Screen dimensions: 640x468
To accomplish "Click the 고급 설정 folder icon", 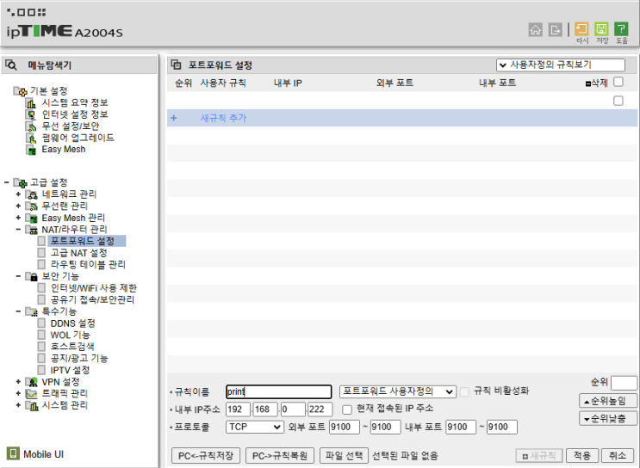I will point(20,182).
